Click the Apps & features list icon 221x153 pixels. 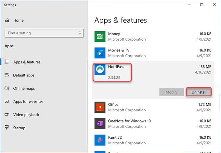point(7,62)
